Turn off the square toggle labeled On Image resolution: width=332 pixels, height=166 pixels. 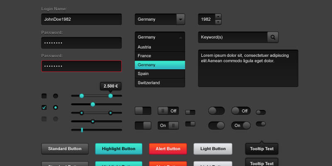click(x=168, y=126)
